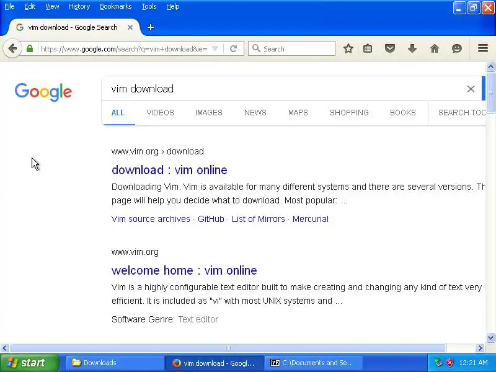
Task: Select the Firefox vim download taskbar button
Action: 214,363
